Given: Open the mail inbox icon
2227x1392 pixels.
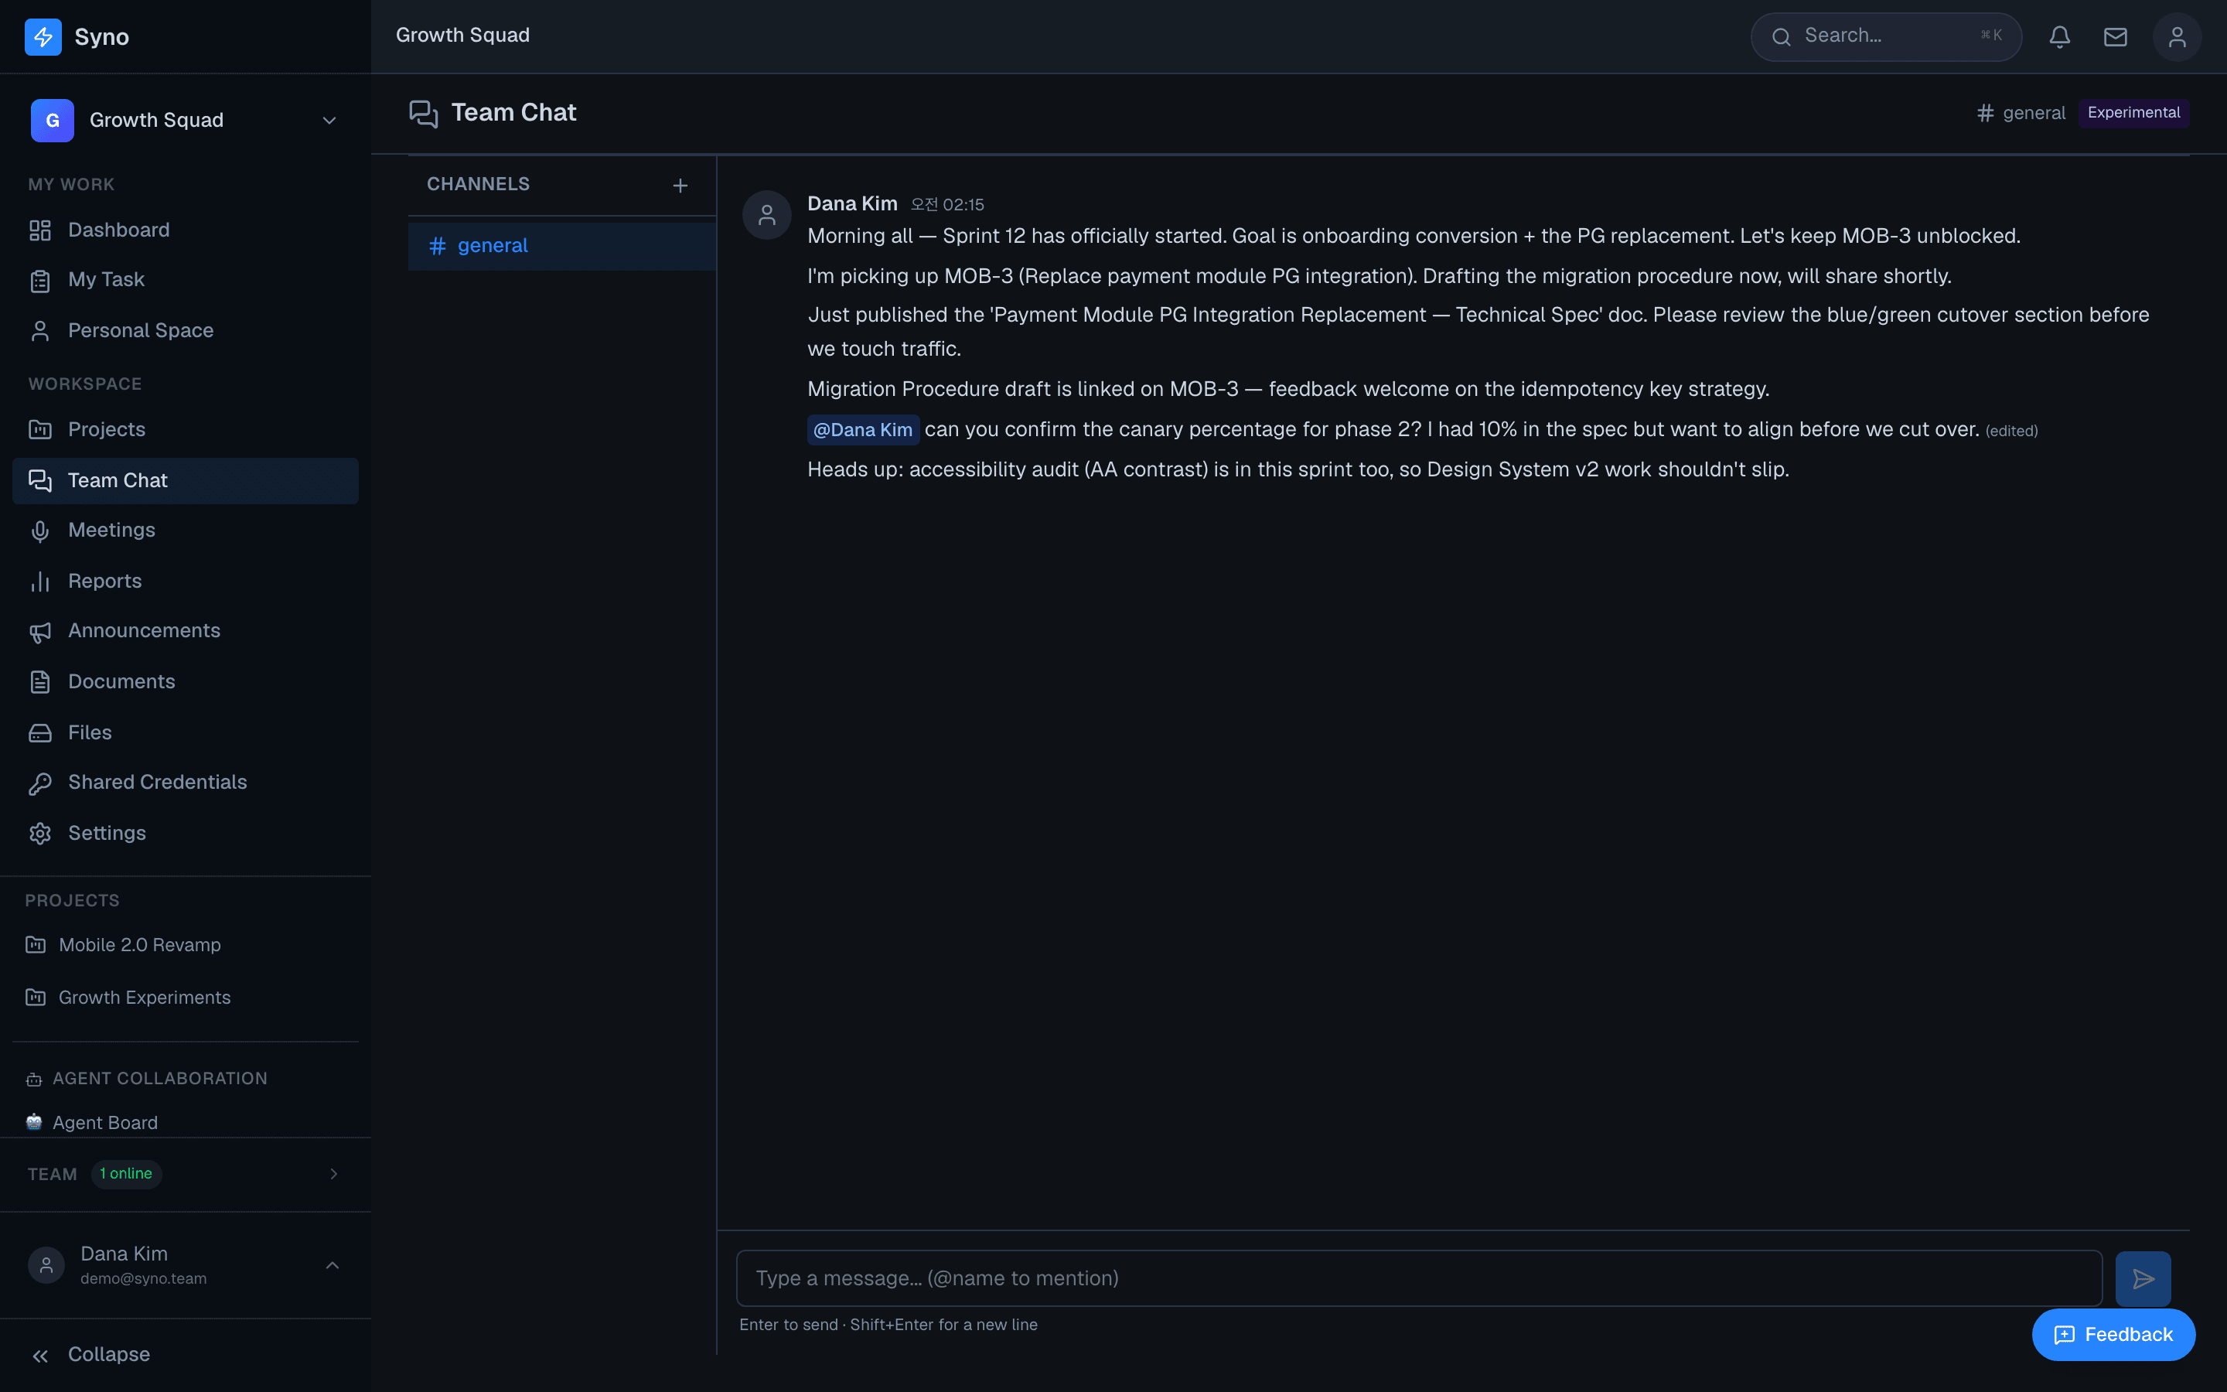Looking at the screenshot, I should point(2116,37).
